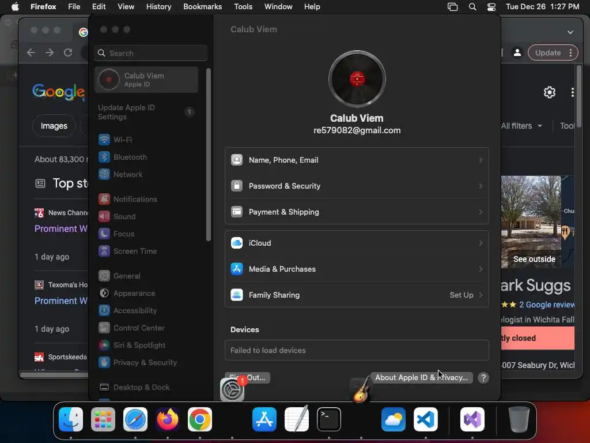Open Weather app from the Dock
This screenshot has height=443, width=590.
(394, 419)
